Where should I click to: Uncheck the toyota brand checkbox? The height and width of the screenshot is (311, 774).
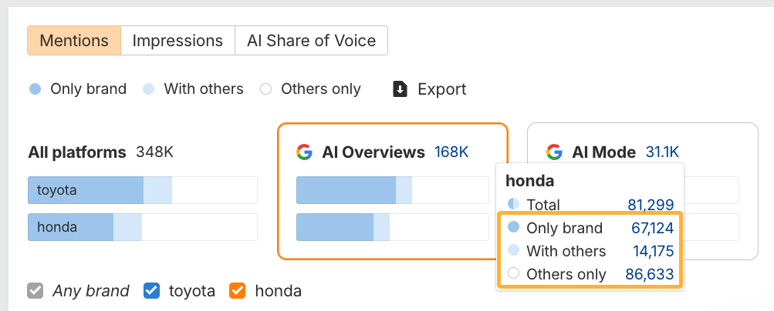coord(152,291)
